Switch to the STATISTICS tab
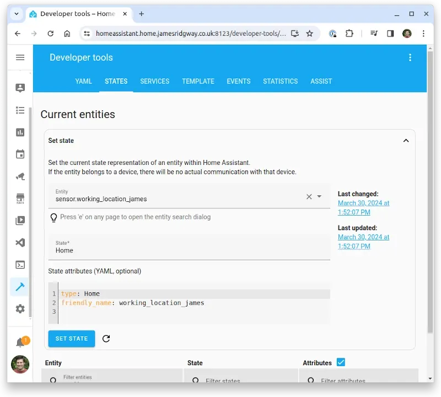Screen dimensions: 441x397 [281, 81]
